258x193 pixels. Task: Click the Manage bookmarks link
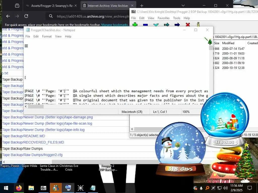(115, 25)
